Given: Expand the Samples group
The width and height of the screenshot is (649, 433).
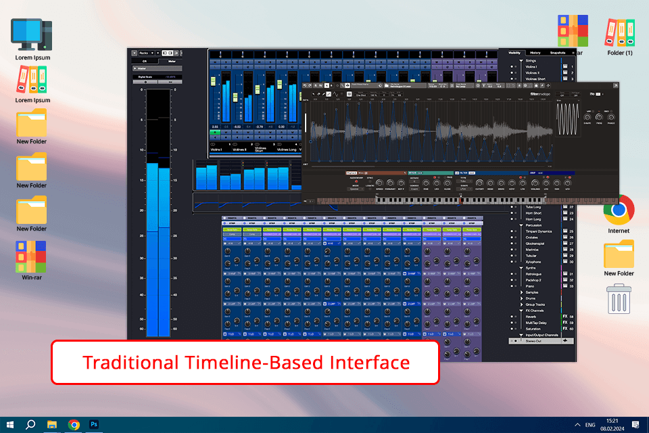Looking at the screenshot, I should click(x=521, y=292).
